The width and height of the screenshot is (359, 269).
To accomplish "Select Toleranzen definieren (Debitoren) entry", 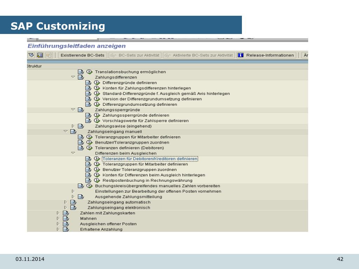I will (x=129, y=148).
